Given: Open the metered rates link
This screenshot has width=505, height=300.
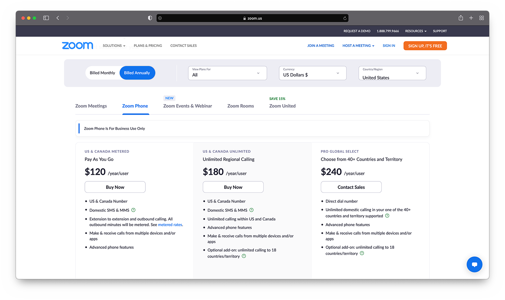Looking at the screenshot, I should (170, 224).
